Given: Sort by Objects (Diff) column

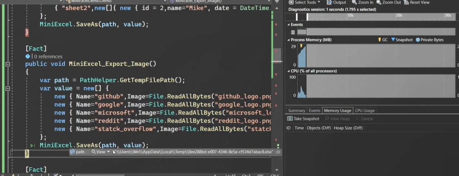Looking at the screenshot, I should click(318, 128).
